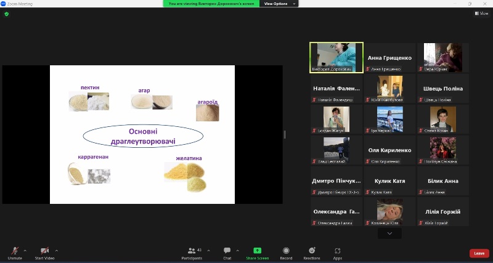Open the Reactions icon
The width and height of the screenshot is (493, 263).
coord(312,251)
